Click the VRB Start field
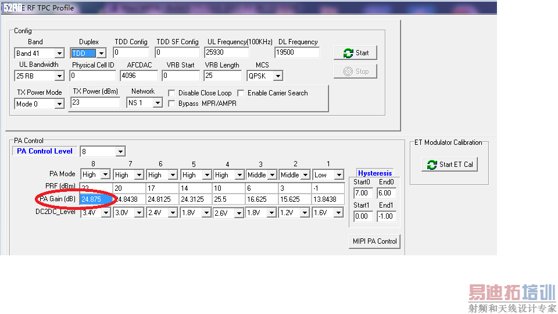Image resolution: width=558 pixels, height=314 pixels. tap(180, 76)
